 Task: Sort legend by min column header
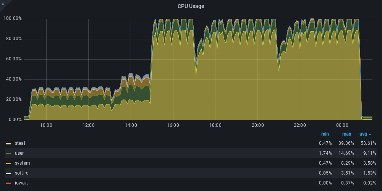[x=325, y=134]
